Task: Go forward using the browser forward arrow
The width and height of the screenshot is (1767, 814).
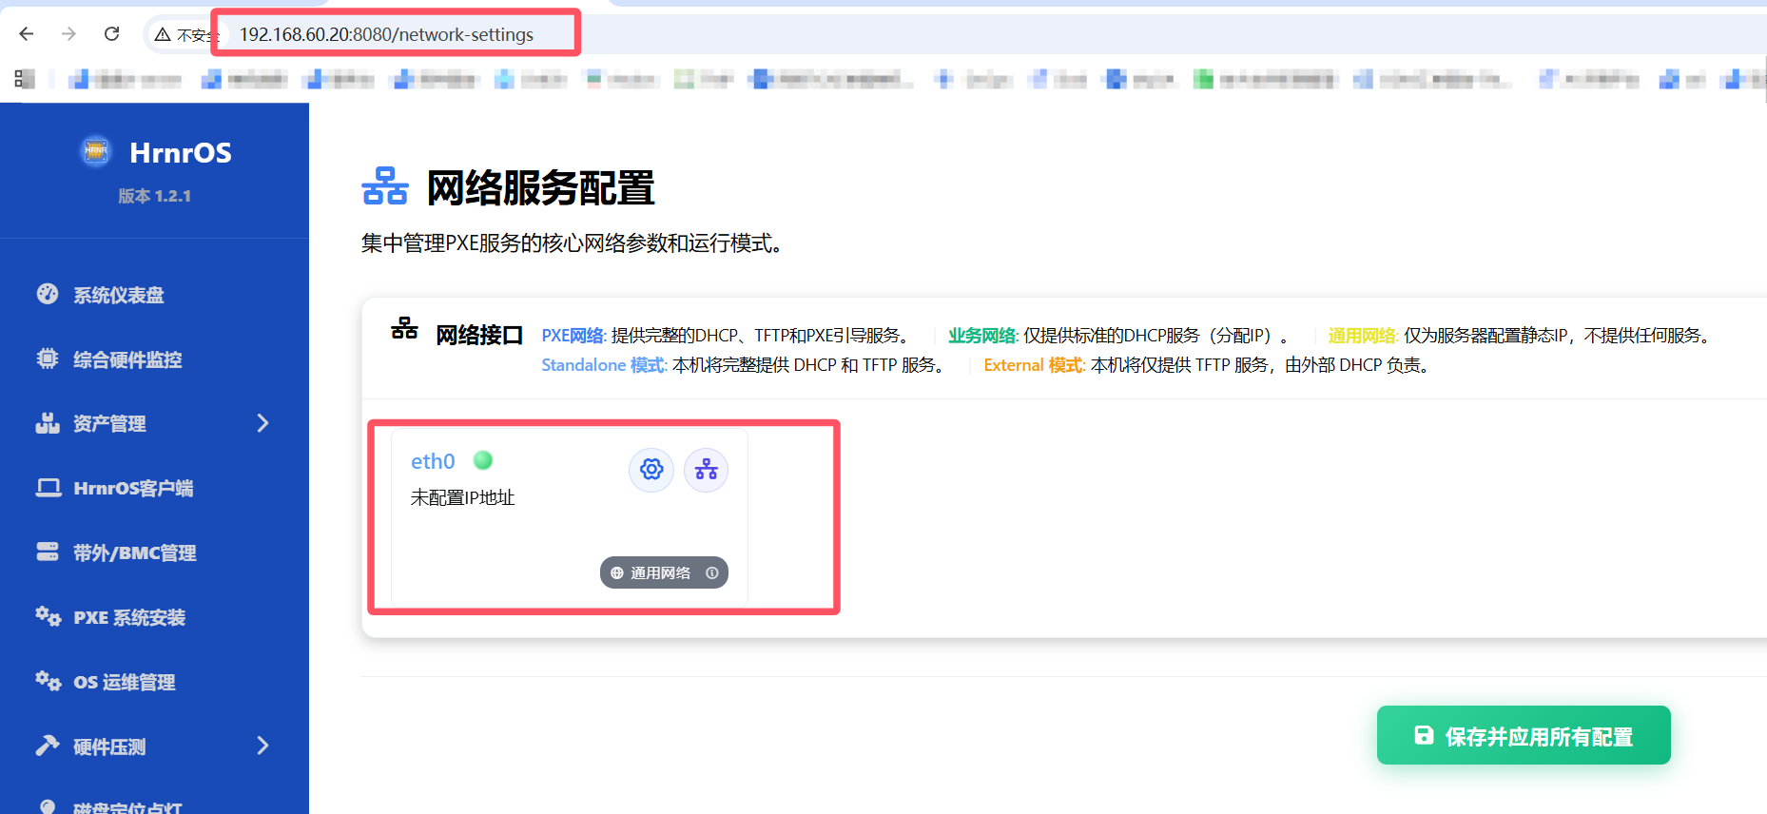Action: [68, 34]
